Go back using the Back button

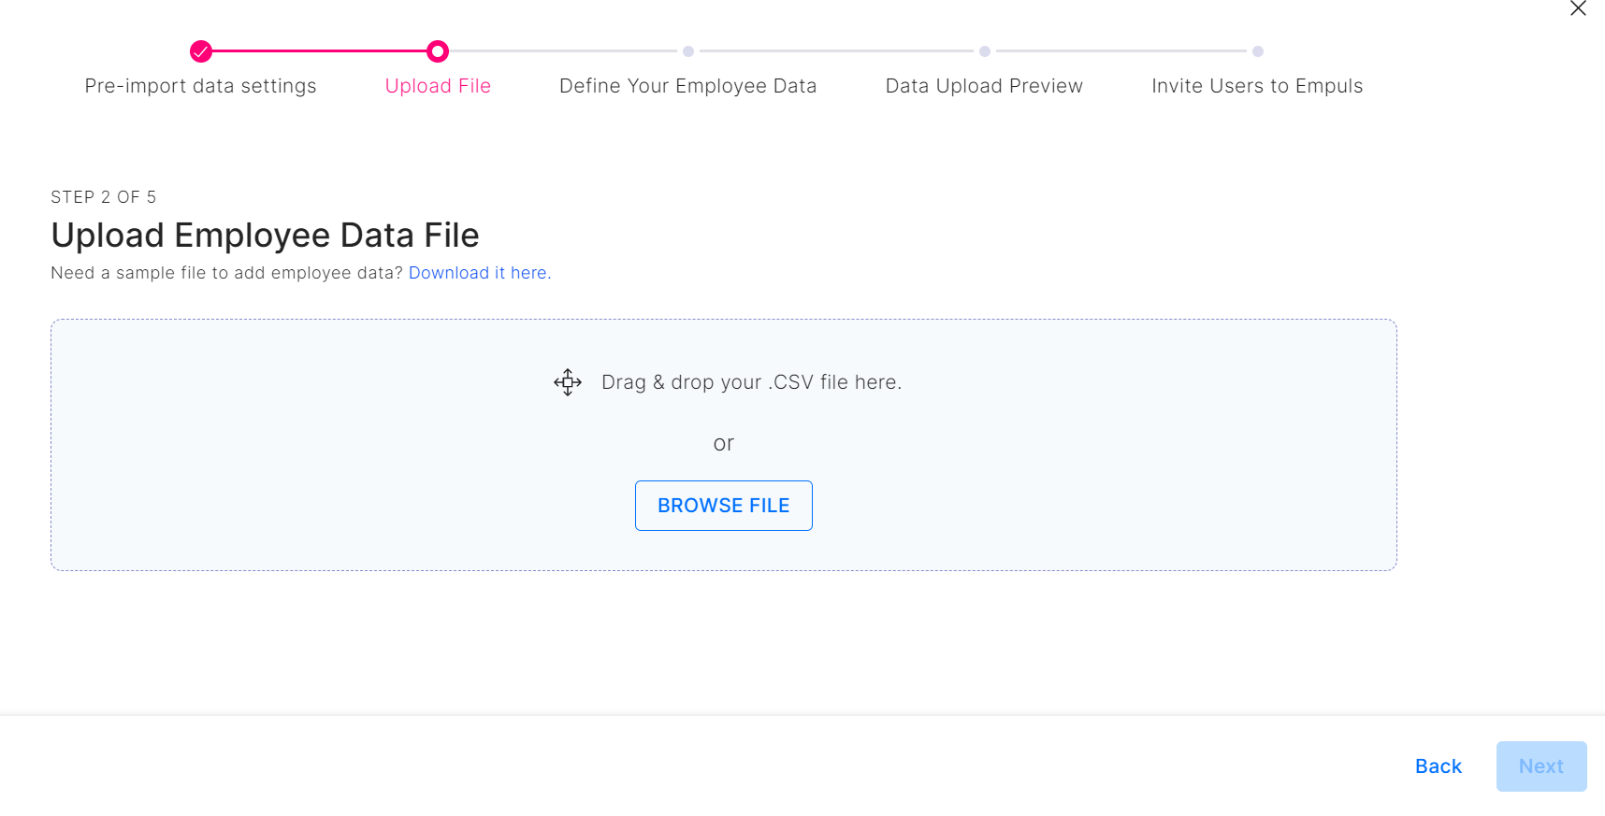(x=1438, y=766)
